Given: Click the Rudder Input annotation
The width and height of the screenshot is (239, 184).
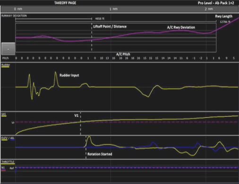Looking at the screenshot, I should (69, 75).
